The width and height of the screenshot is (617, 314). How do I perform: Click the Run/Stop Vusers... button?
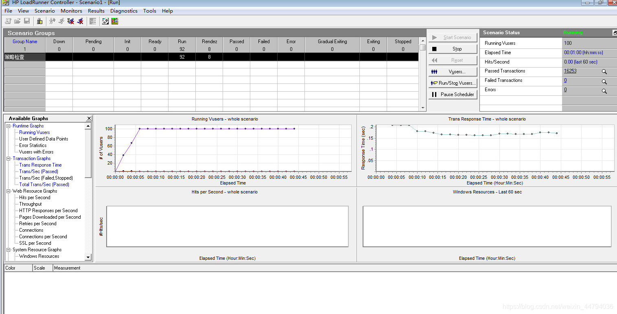(x=452, y=83)
